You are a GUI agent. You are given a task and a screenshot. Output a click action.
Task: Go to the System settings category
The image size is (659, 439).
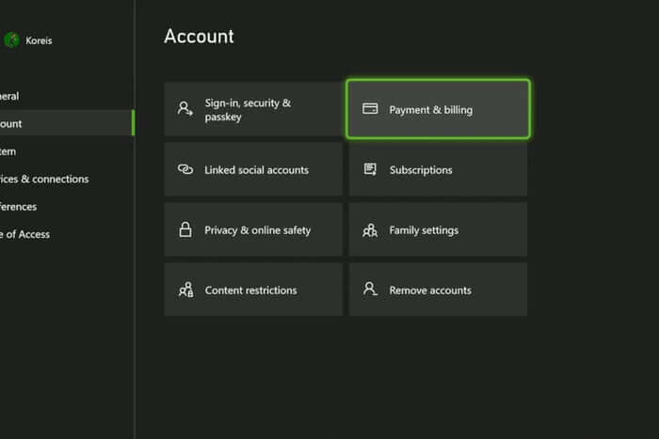[9, 151]
